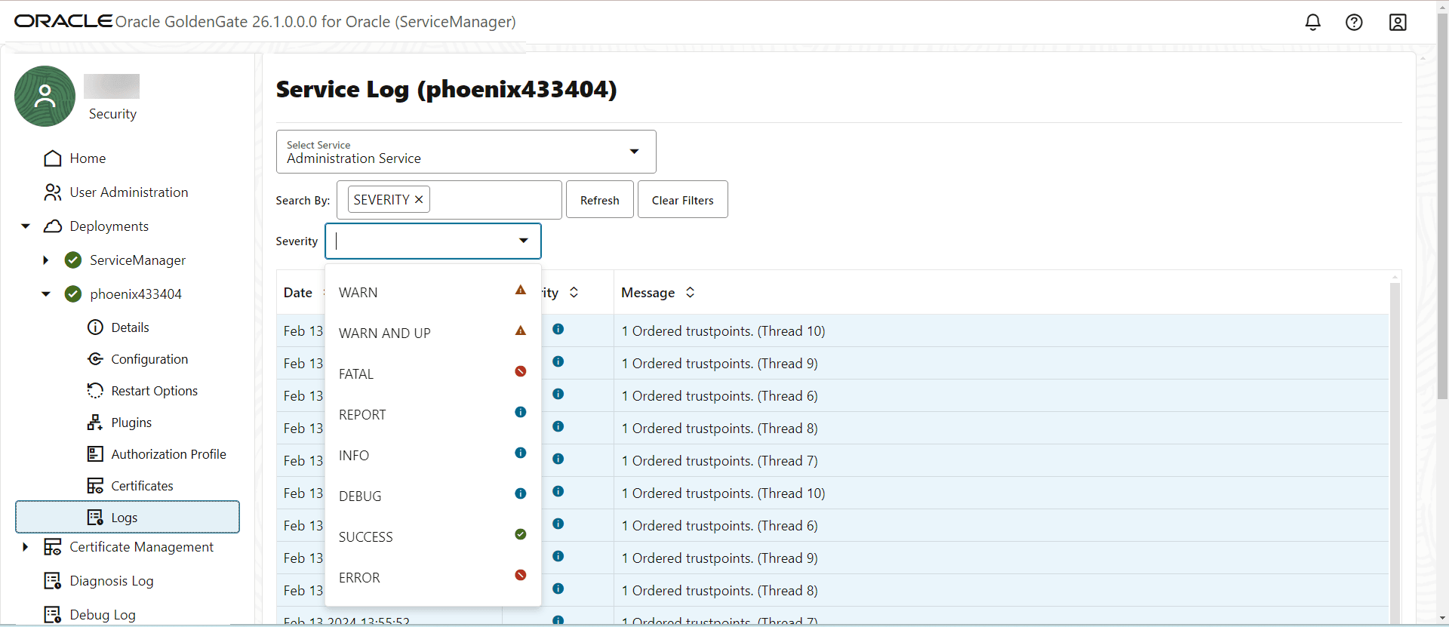Click the Diagnosis Log icon
Viewport: 1449px width, 627px height.
pos(53,581)
